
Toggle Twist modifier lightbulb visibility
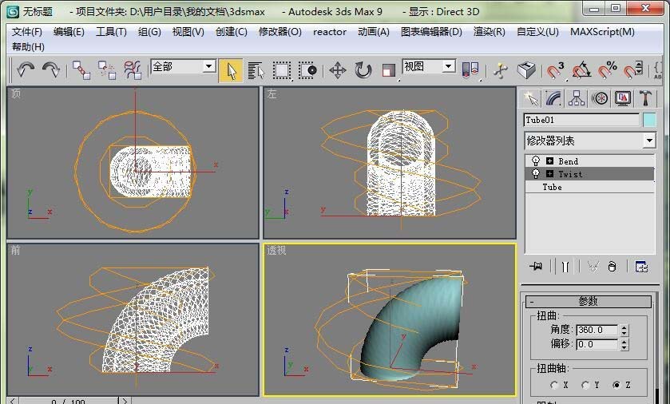pos(535,174)
